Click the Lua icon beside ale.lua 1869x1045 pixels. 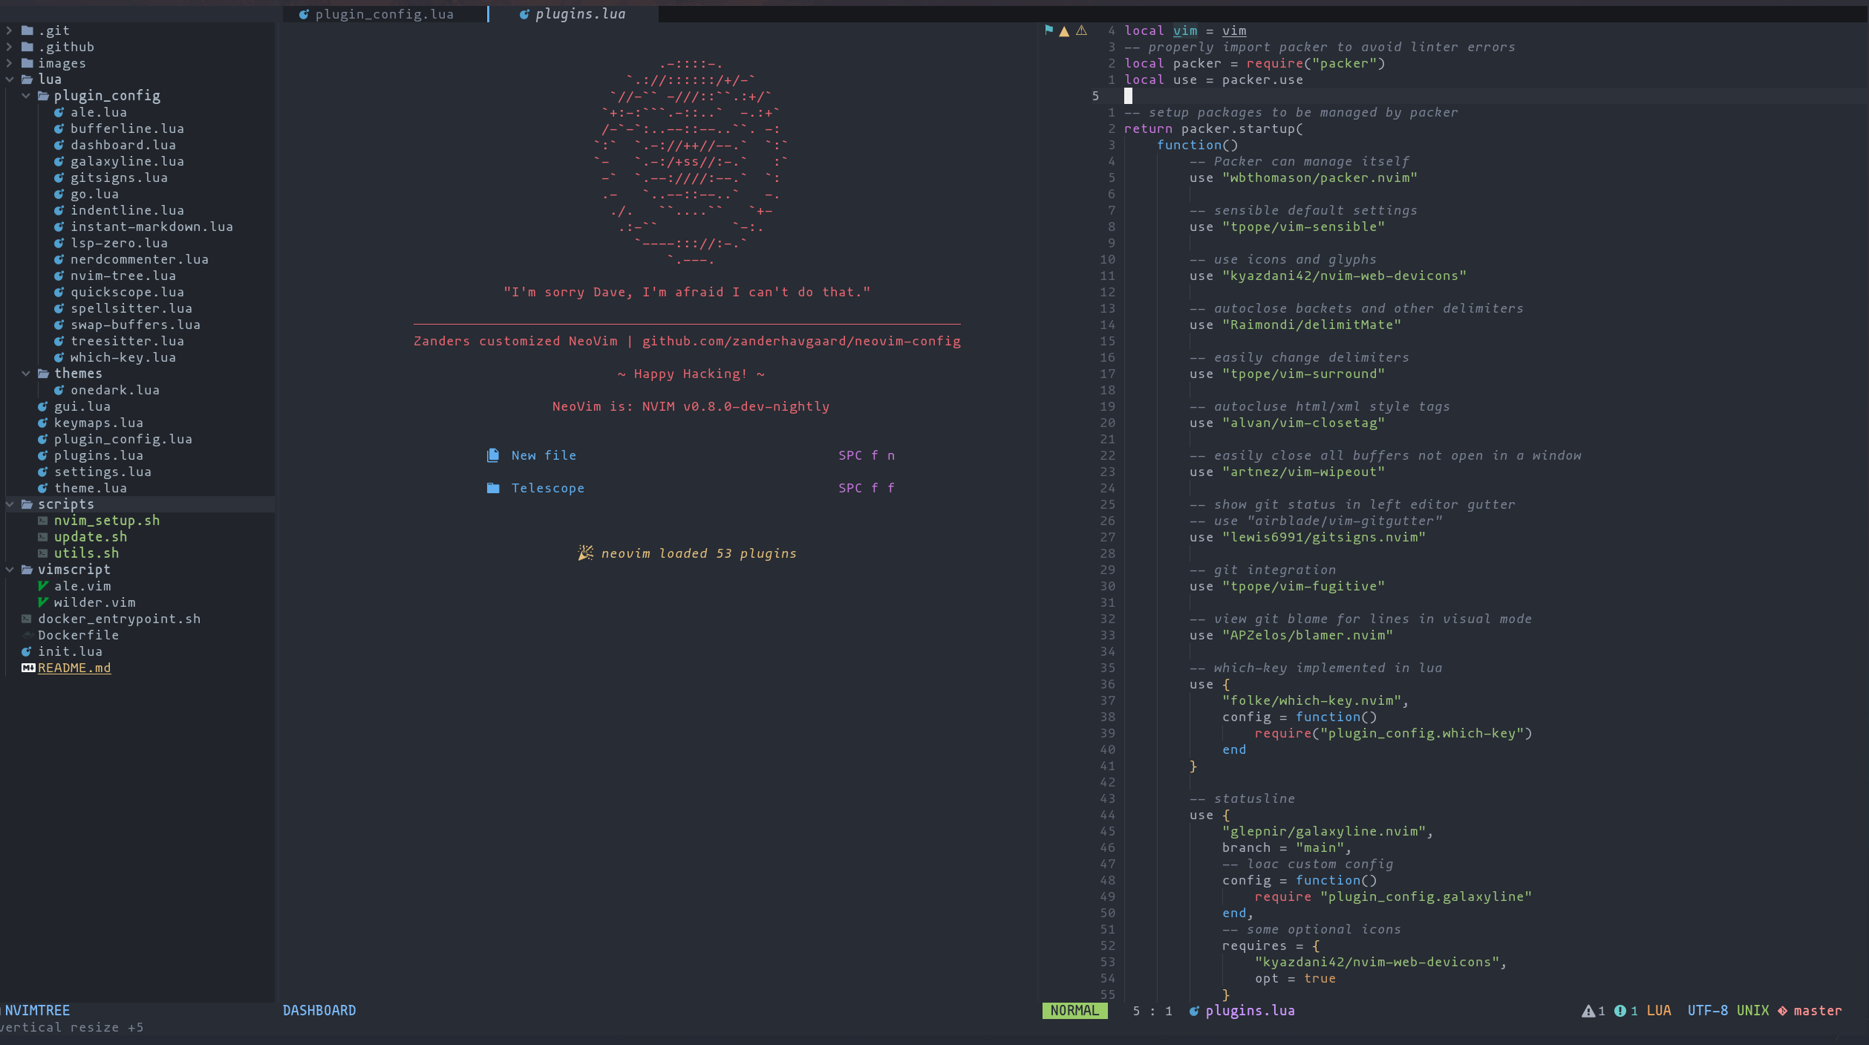[x=59, y=112]
